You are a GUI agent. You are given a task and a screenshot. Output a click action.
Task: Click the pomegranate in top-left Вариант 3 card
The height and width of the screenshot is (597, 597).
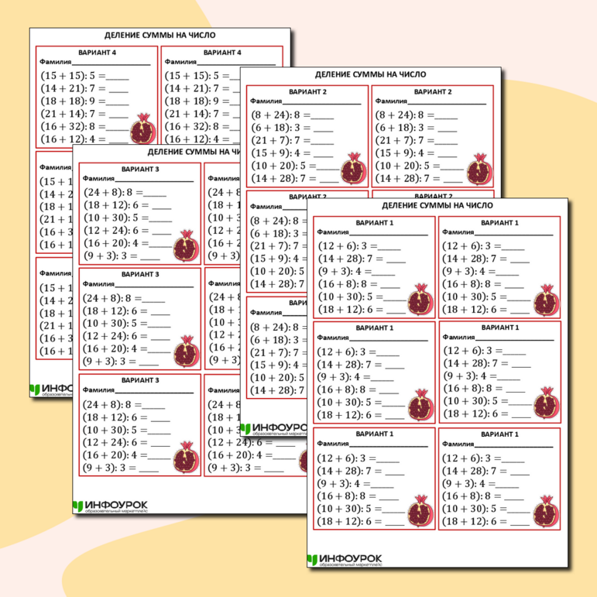(x=185, y=245)
